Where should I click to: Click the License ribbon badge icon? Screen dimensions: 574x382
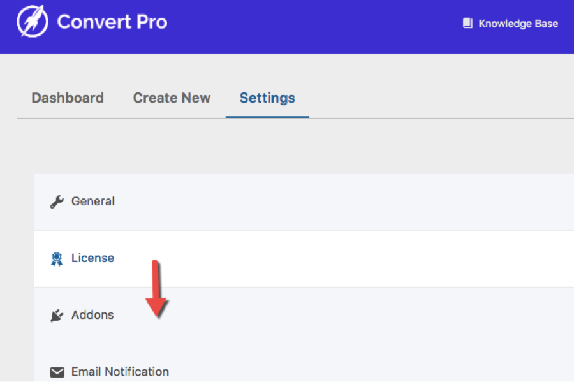57,259
